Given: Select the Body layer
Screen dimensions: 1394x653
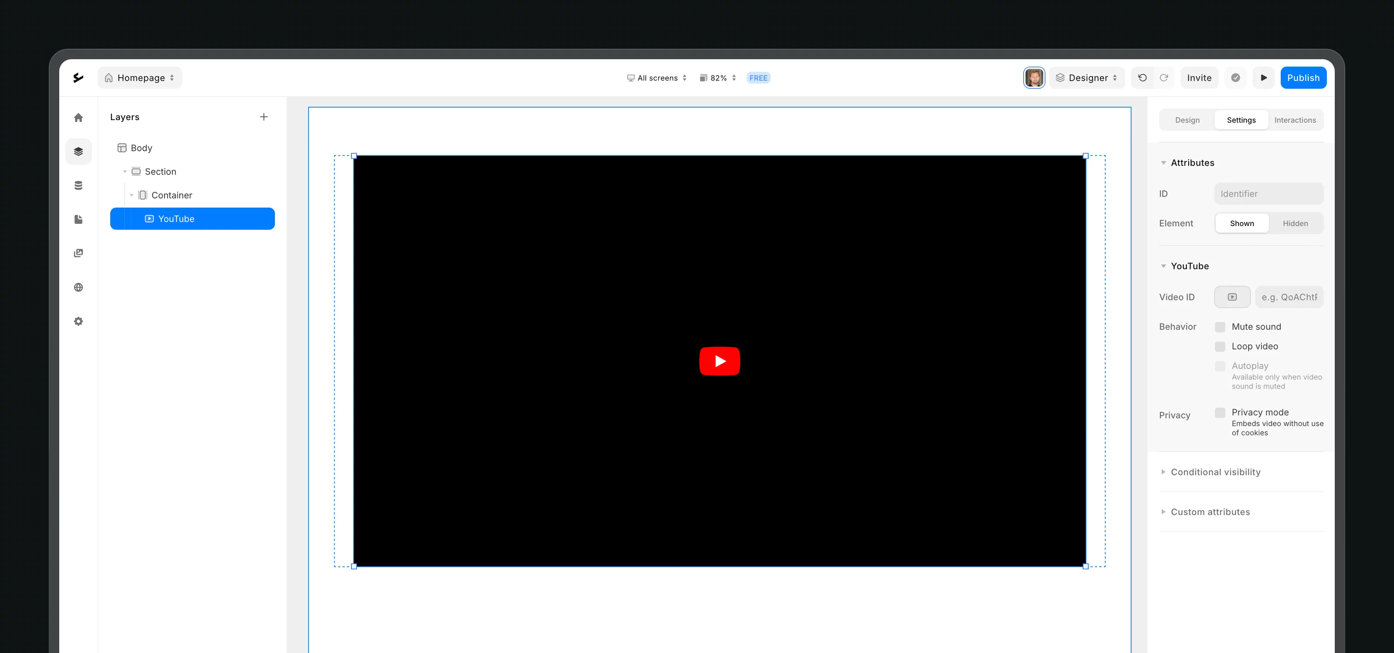Looking at the screenshot, I should click(x=192, y=148).
